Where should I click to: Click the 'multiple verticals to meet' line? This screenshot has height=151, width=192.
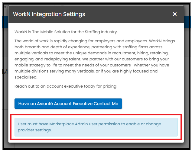click(92, 53)
